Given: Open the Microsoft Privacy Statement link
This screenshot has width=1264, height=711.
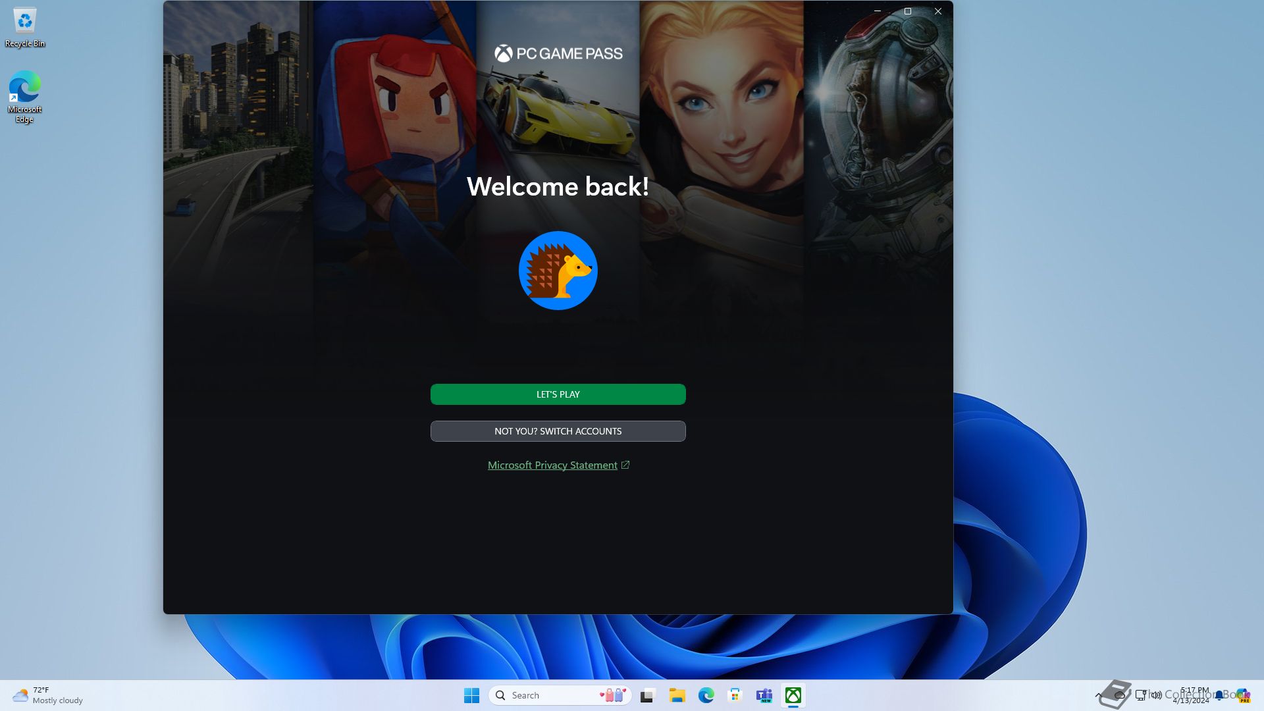Looking at the screenshot, I should coord(558,465).
